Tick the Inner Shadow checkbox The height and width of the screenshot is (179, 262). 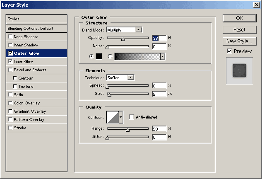(10, 45)
